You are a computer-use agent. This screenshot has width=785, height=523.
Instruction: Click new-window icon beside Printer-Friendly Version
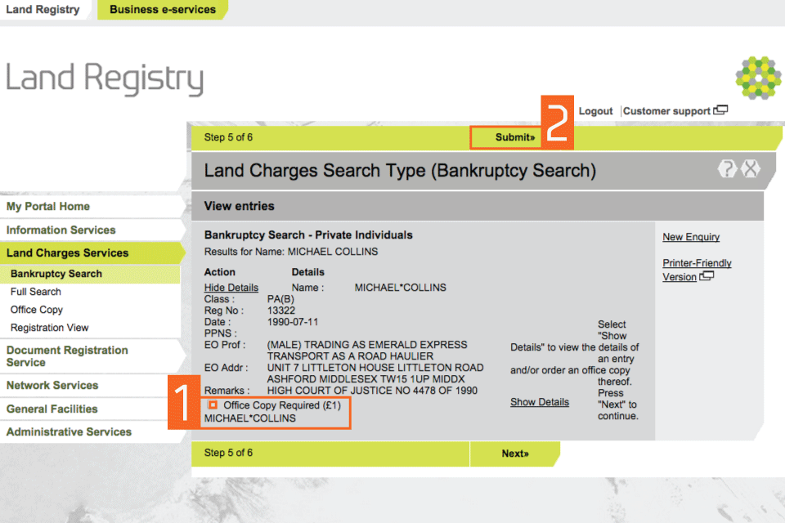[706, 275]
